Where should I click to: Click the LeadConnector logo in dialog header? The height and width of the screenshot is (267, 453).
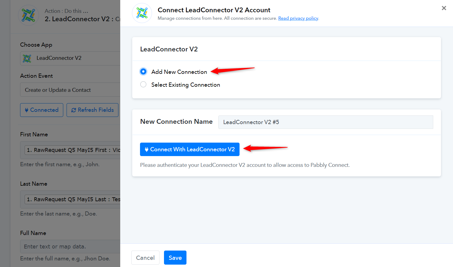point(142,13)
